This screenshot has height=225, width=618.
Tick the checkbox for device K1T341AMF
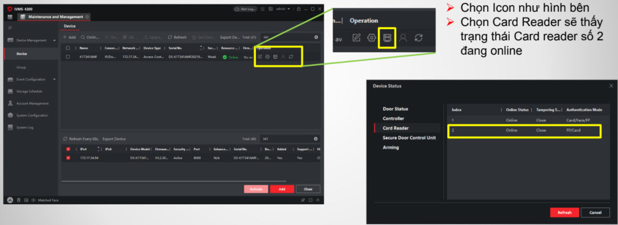[68, 57]
